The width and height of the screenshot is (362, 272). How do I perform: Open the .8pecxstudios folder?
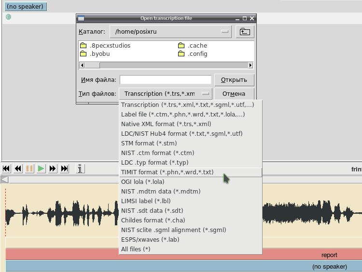tap(105, 46)
